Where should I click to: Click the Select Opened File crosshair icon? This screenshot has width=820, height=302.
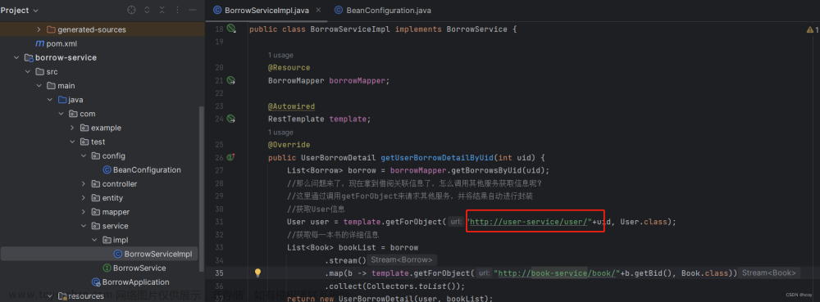tap(131, 10)
